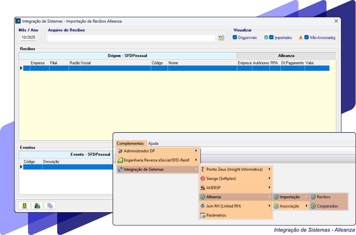
Task: Click the Dt.Pagamento column header
Action: click(292, 63)
